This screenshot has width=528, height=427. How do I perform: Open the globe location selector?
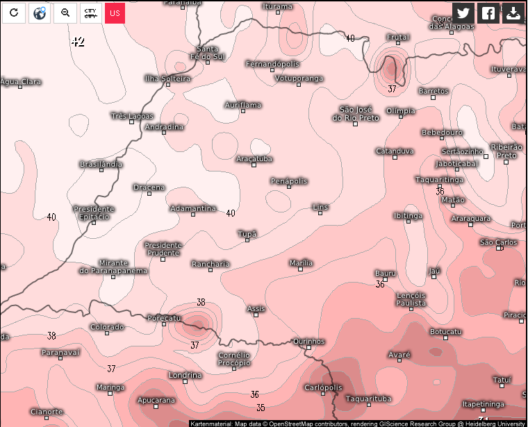point(40,12)
